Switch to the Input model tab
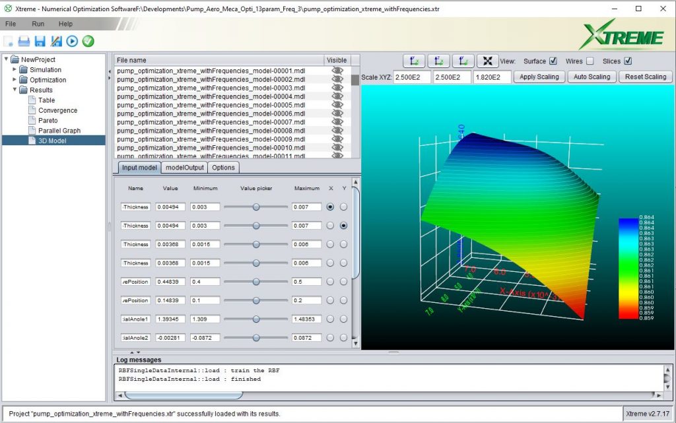Image resolution: width=676 pixels, height=423 pixels. [x=139, y=168]
